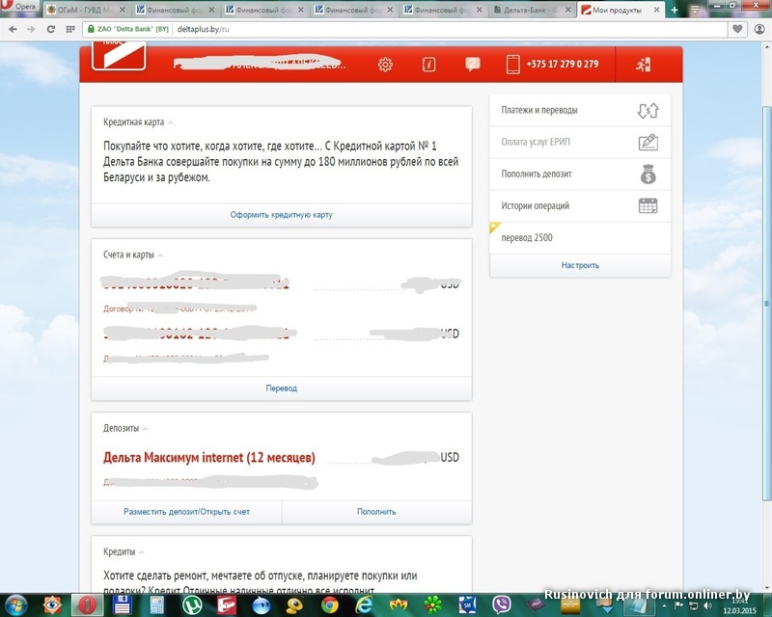Click the logout running-man icon
This screenshot has width=772, height=617.
pos(643,65)
